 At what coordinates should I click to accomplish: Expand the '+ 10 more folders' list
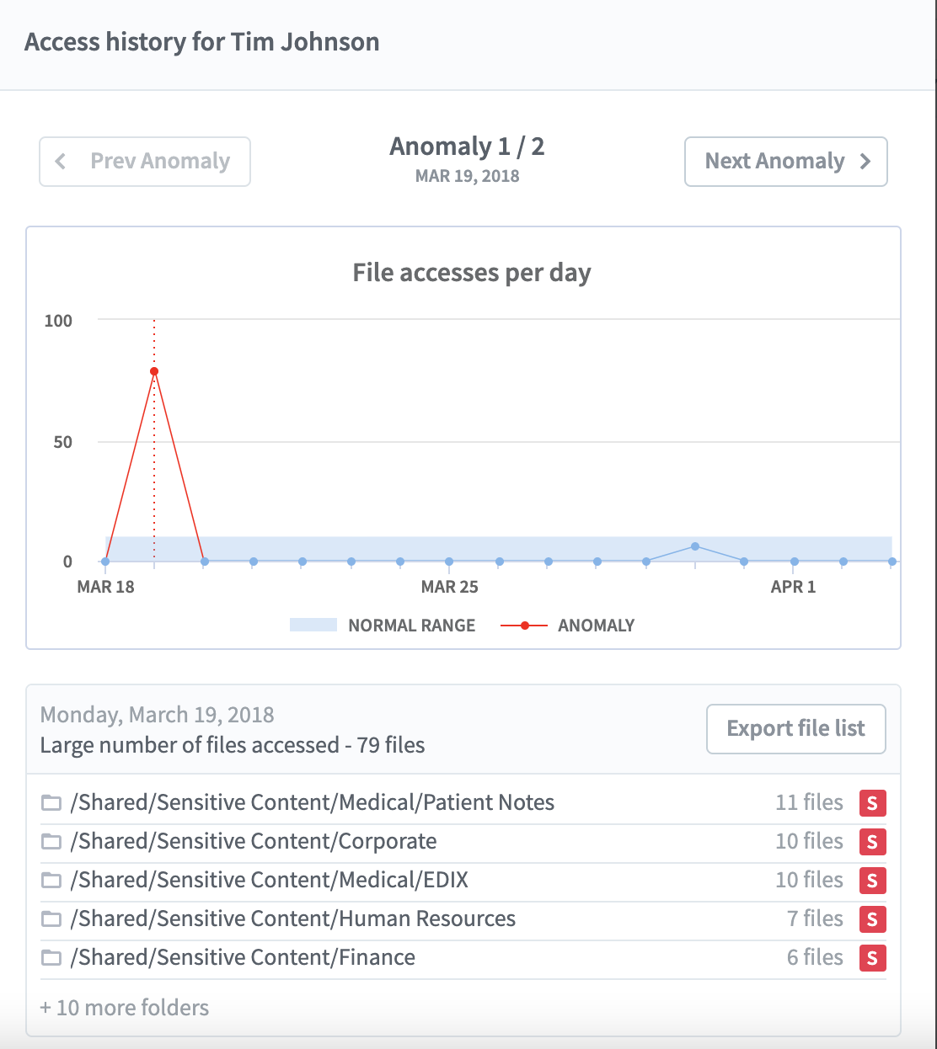click(125, 1008)
